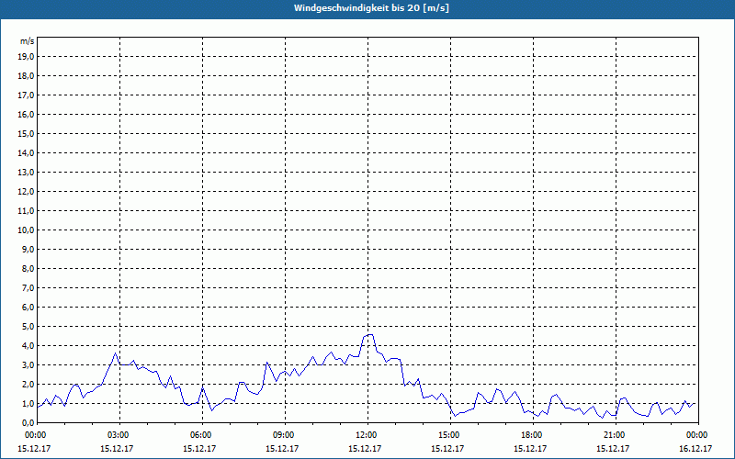Click the "17,0" y-axis value

pyautogui.click(x=26, y=95)
